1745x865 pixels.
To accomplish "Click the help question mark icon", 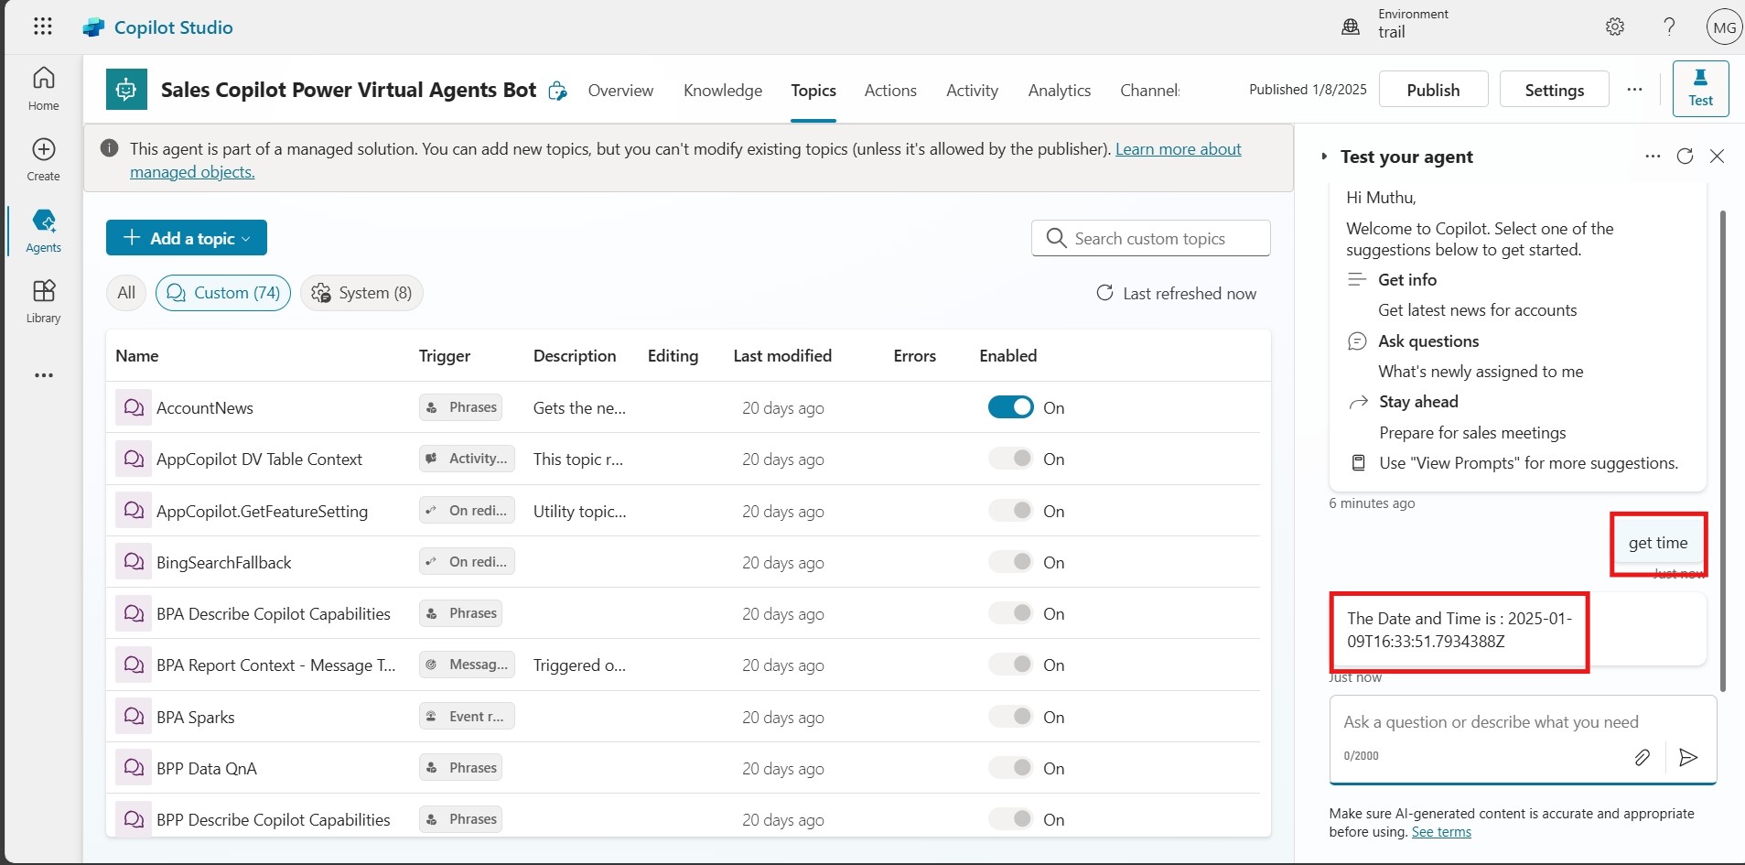I will click(1669, 27).
